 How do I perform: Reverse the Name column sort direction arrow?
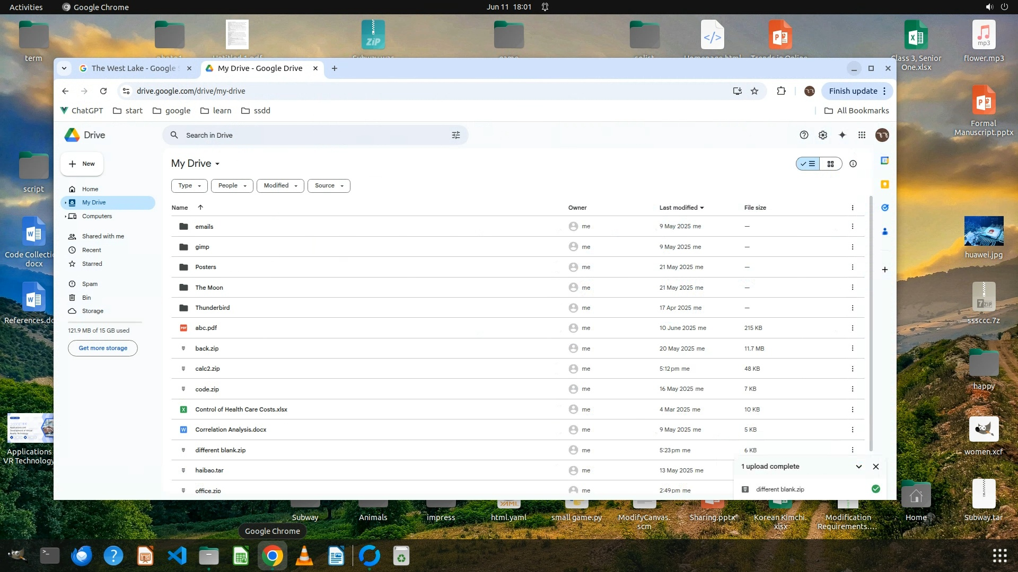(200, 208)
